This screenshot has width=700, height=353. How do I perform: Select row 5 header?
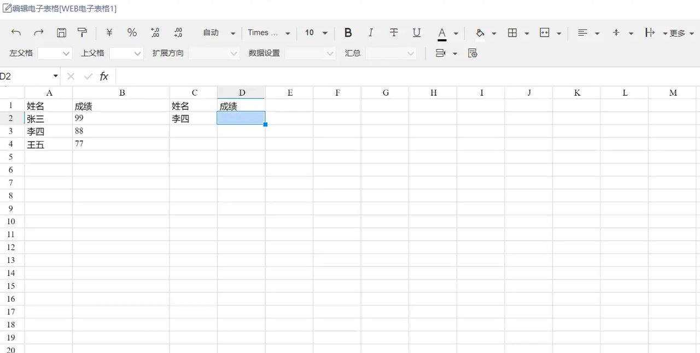pos(11,157)
